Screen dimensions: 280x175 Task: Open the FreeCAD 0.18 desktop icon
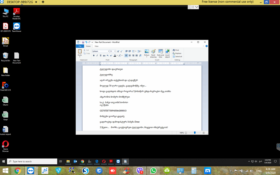point(5,86)
